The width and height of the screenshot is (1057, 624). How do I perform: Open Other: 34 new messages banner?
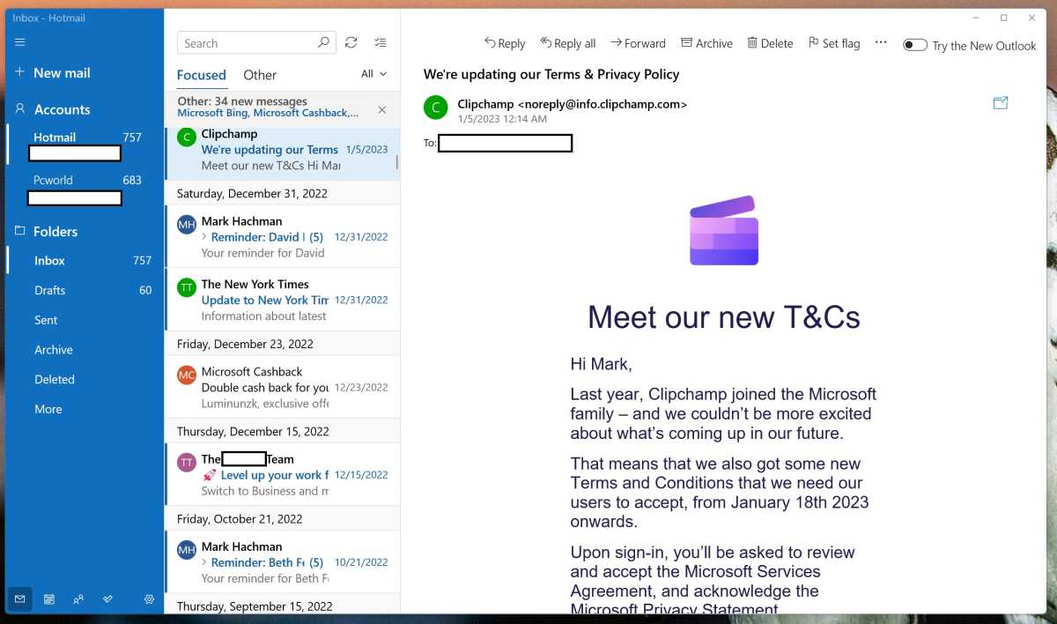pos(269,107)
